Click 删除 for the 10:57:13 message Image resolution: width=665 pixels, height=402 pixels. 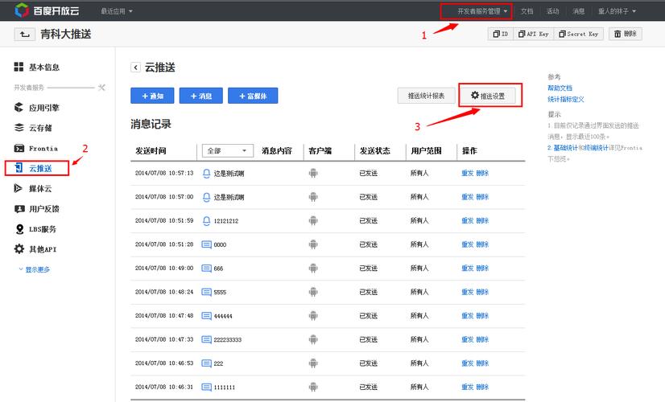(482, 173)
